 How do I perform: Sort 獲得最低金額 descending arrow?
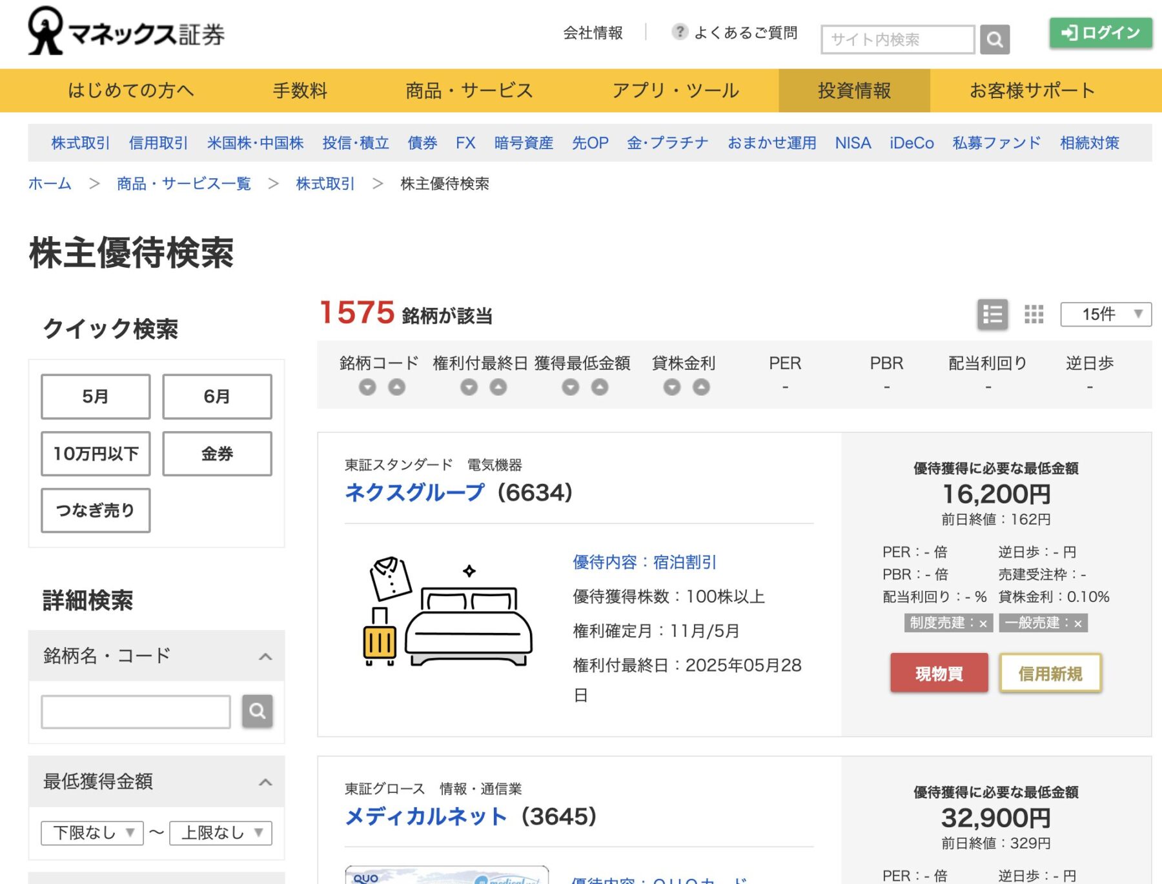[571, 387]
